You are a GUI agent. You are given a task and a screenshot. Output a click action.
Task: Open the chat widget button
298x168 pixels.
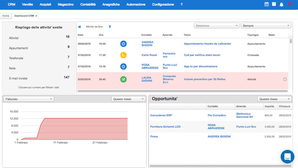point(287,157)
